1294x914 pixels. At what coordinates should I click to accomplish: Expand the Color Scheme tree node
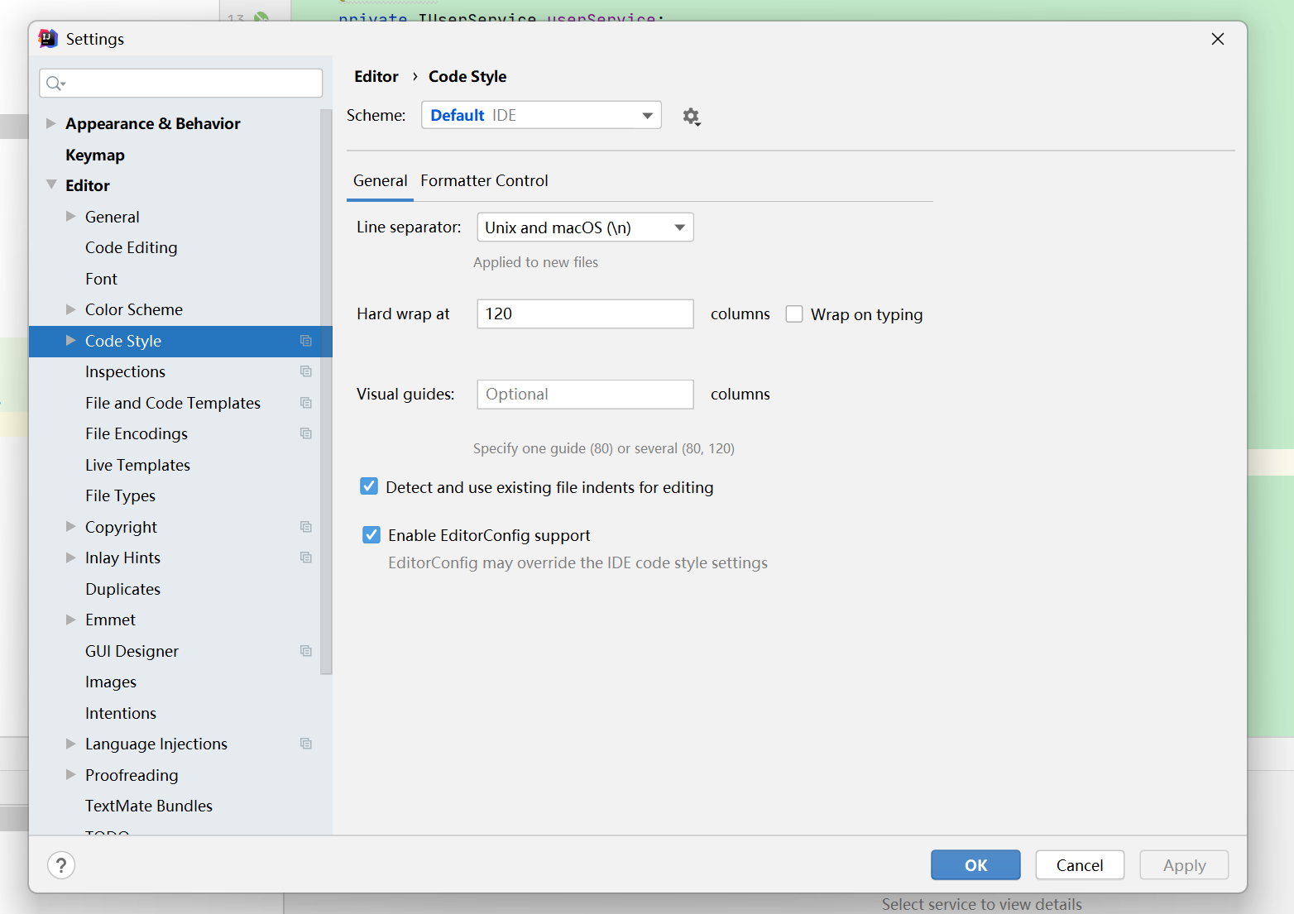(x=71, y=309)
